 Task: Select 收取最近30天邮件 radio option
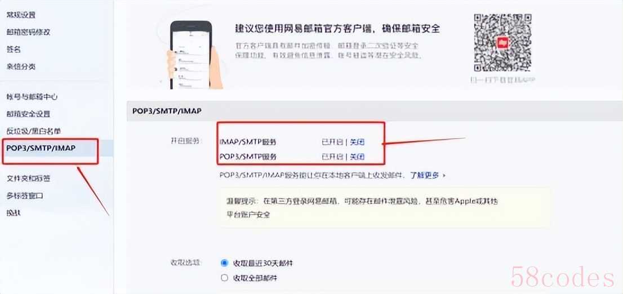pyautogui.click(x=225, y=263)
